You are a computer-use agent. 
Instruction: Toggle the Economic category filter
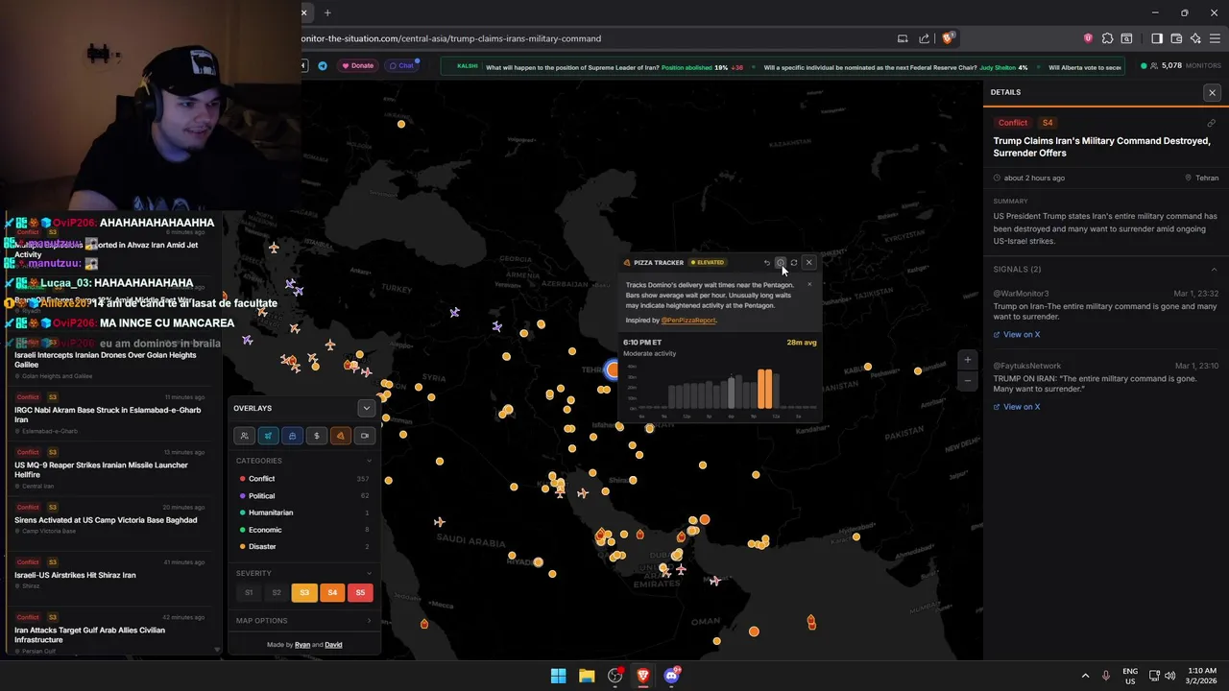(303, 529)
